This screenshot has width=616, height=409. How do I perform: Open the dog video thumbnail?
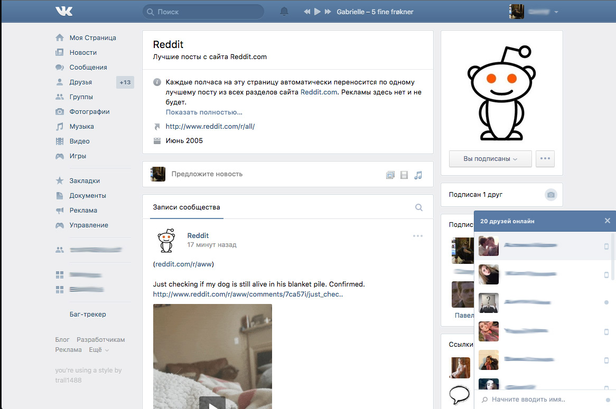click(x=212, y=356)
